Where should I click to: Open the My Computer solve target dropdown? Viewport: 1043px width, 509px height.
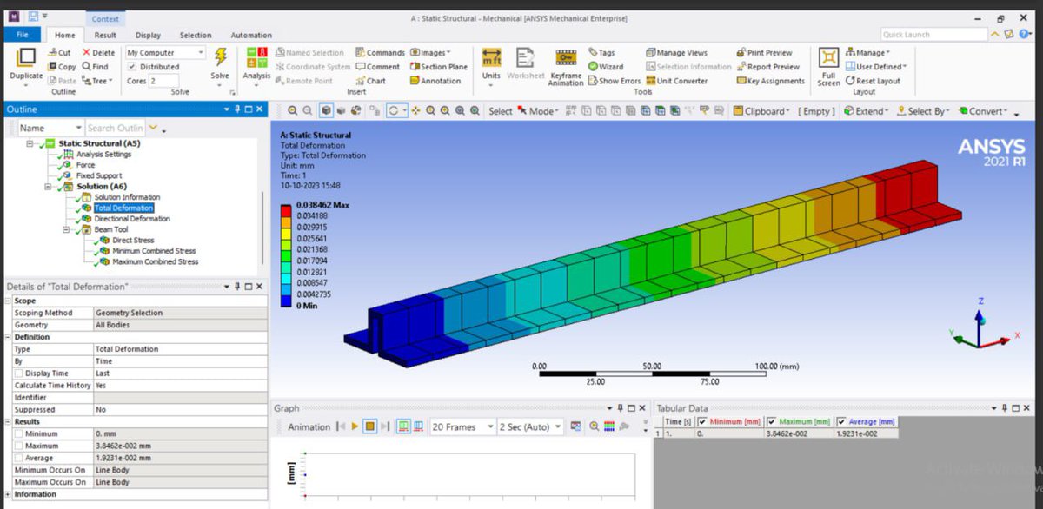tap(165, 53)
